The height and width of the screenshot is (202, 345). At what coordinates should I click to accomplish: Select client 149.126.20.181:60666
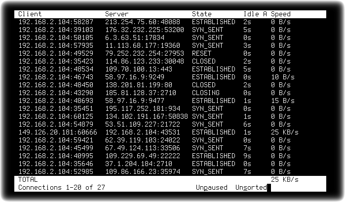click(58, 133)
